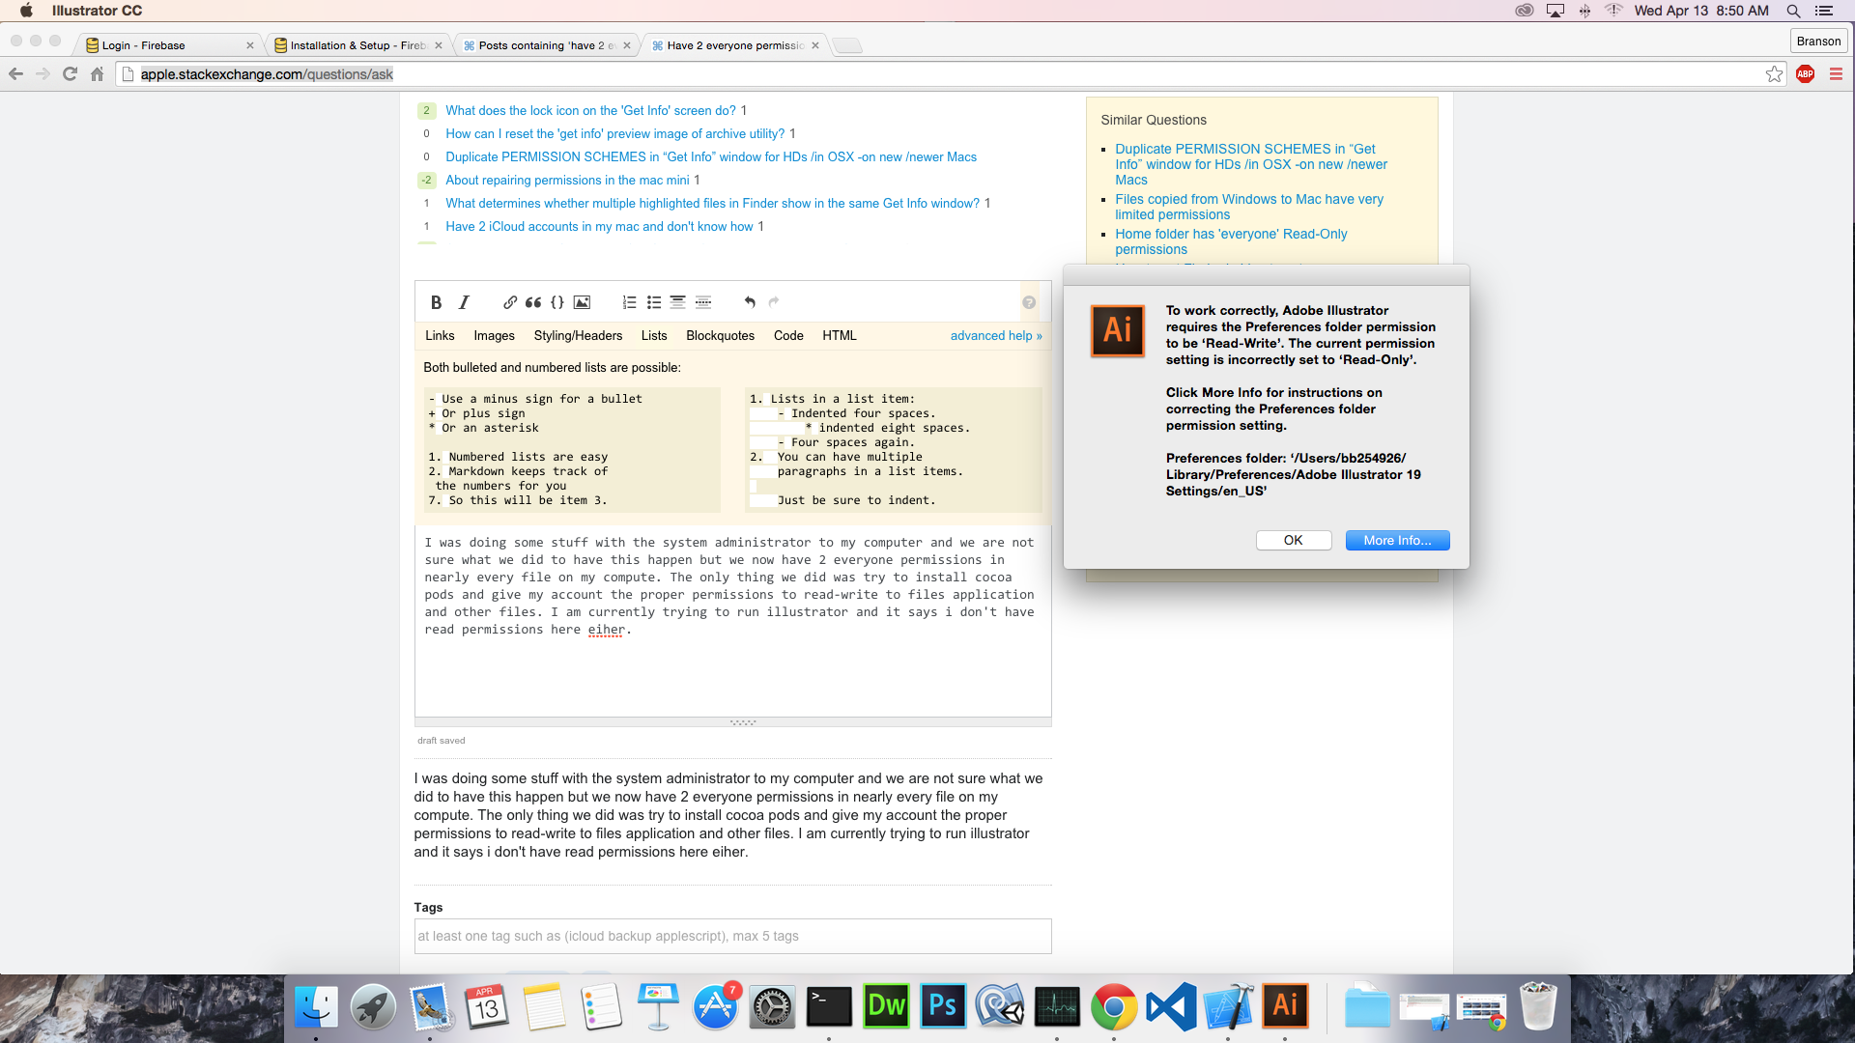Apply heading style in editor toolbar
The height and width of the screenshot is (1043, 1855).
(678, 302)
